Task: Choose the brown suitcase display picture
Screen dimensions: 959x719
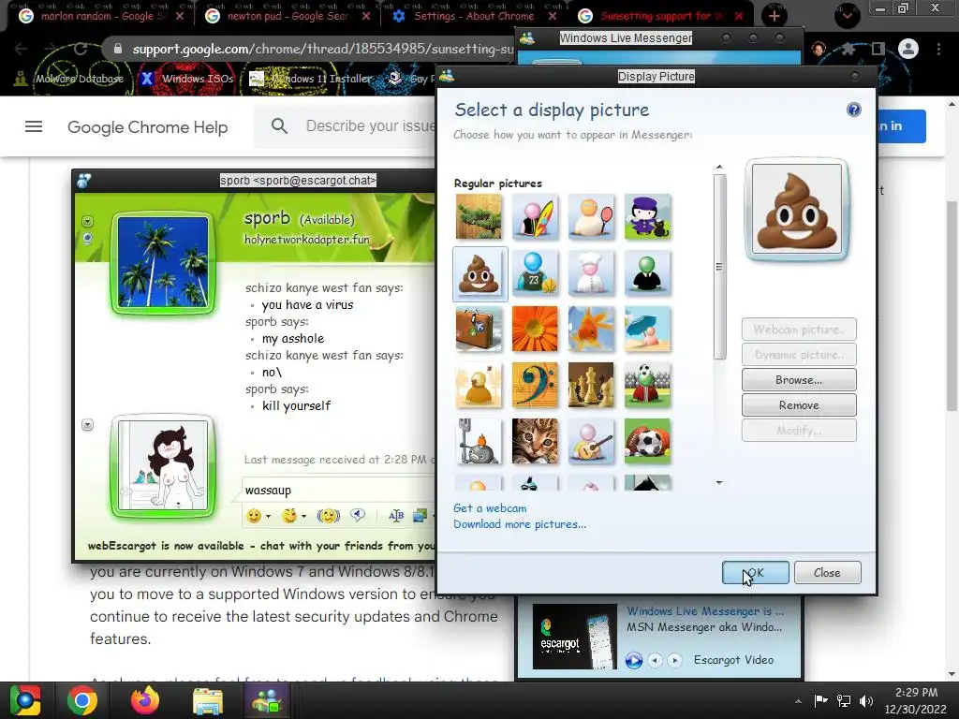Action: point(479,329)
